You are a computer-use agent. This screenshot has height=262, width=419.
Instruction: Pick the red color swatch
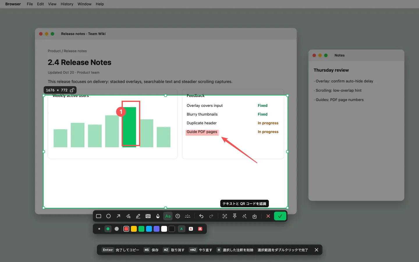(126, 229)
